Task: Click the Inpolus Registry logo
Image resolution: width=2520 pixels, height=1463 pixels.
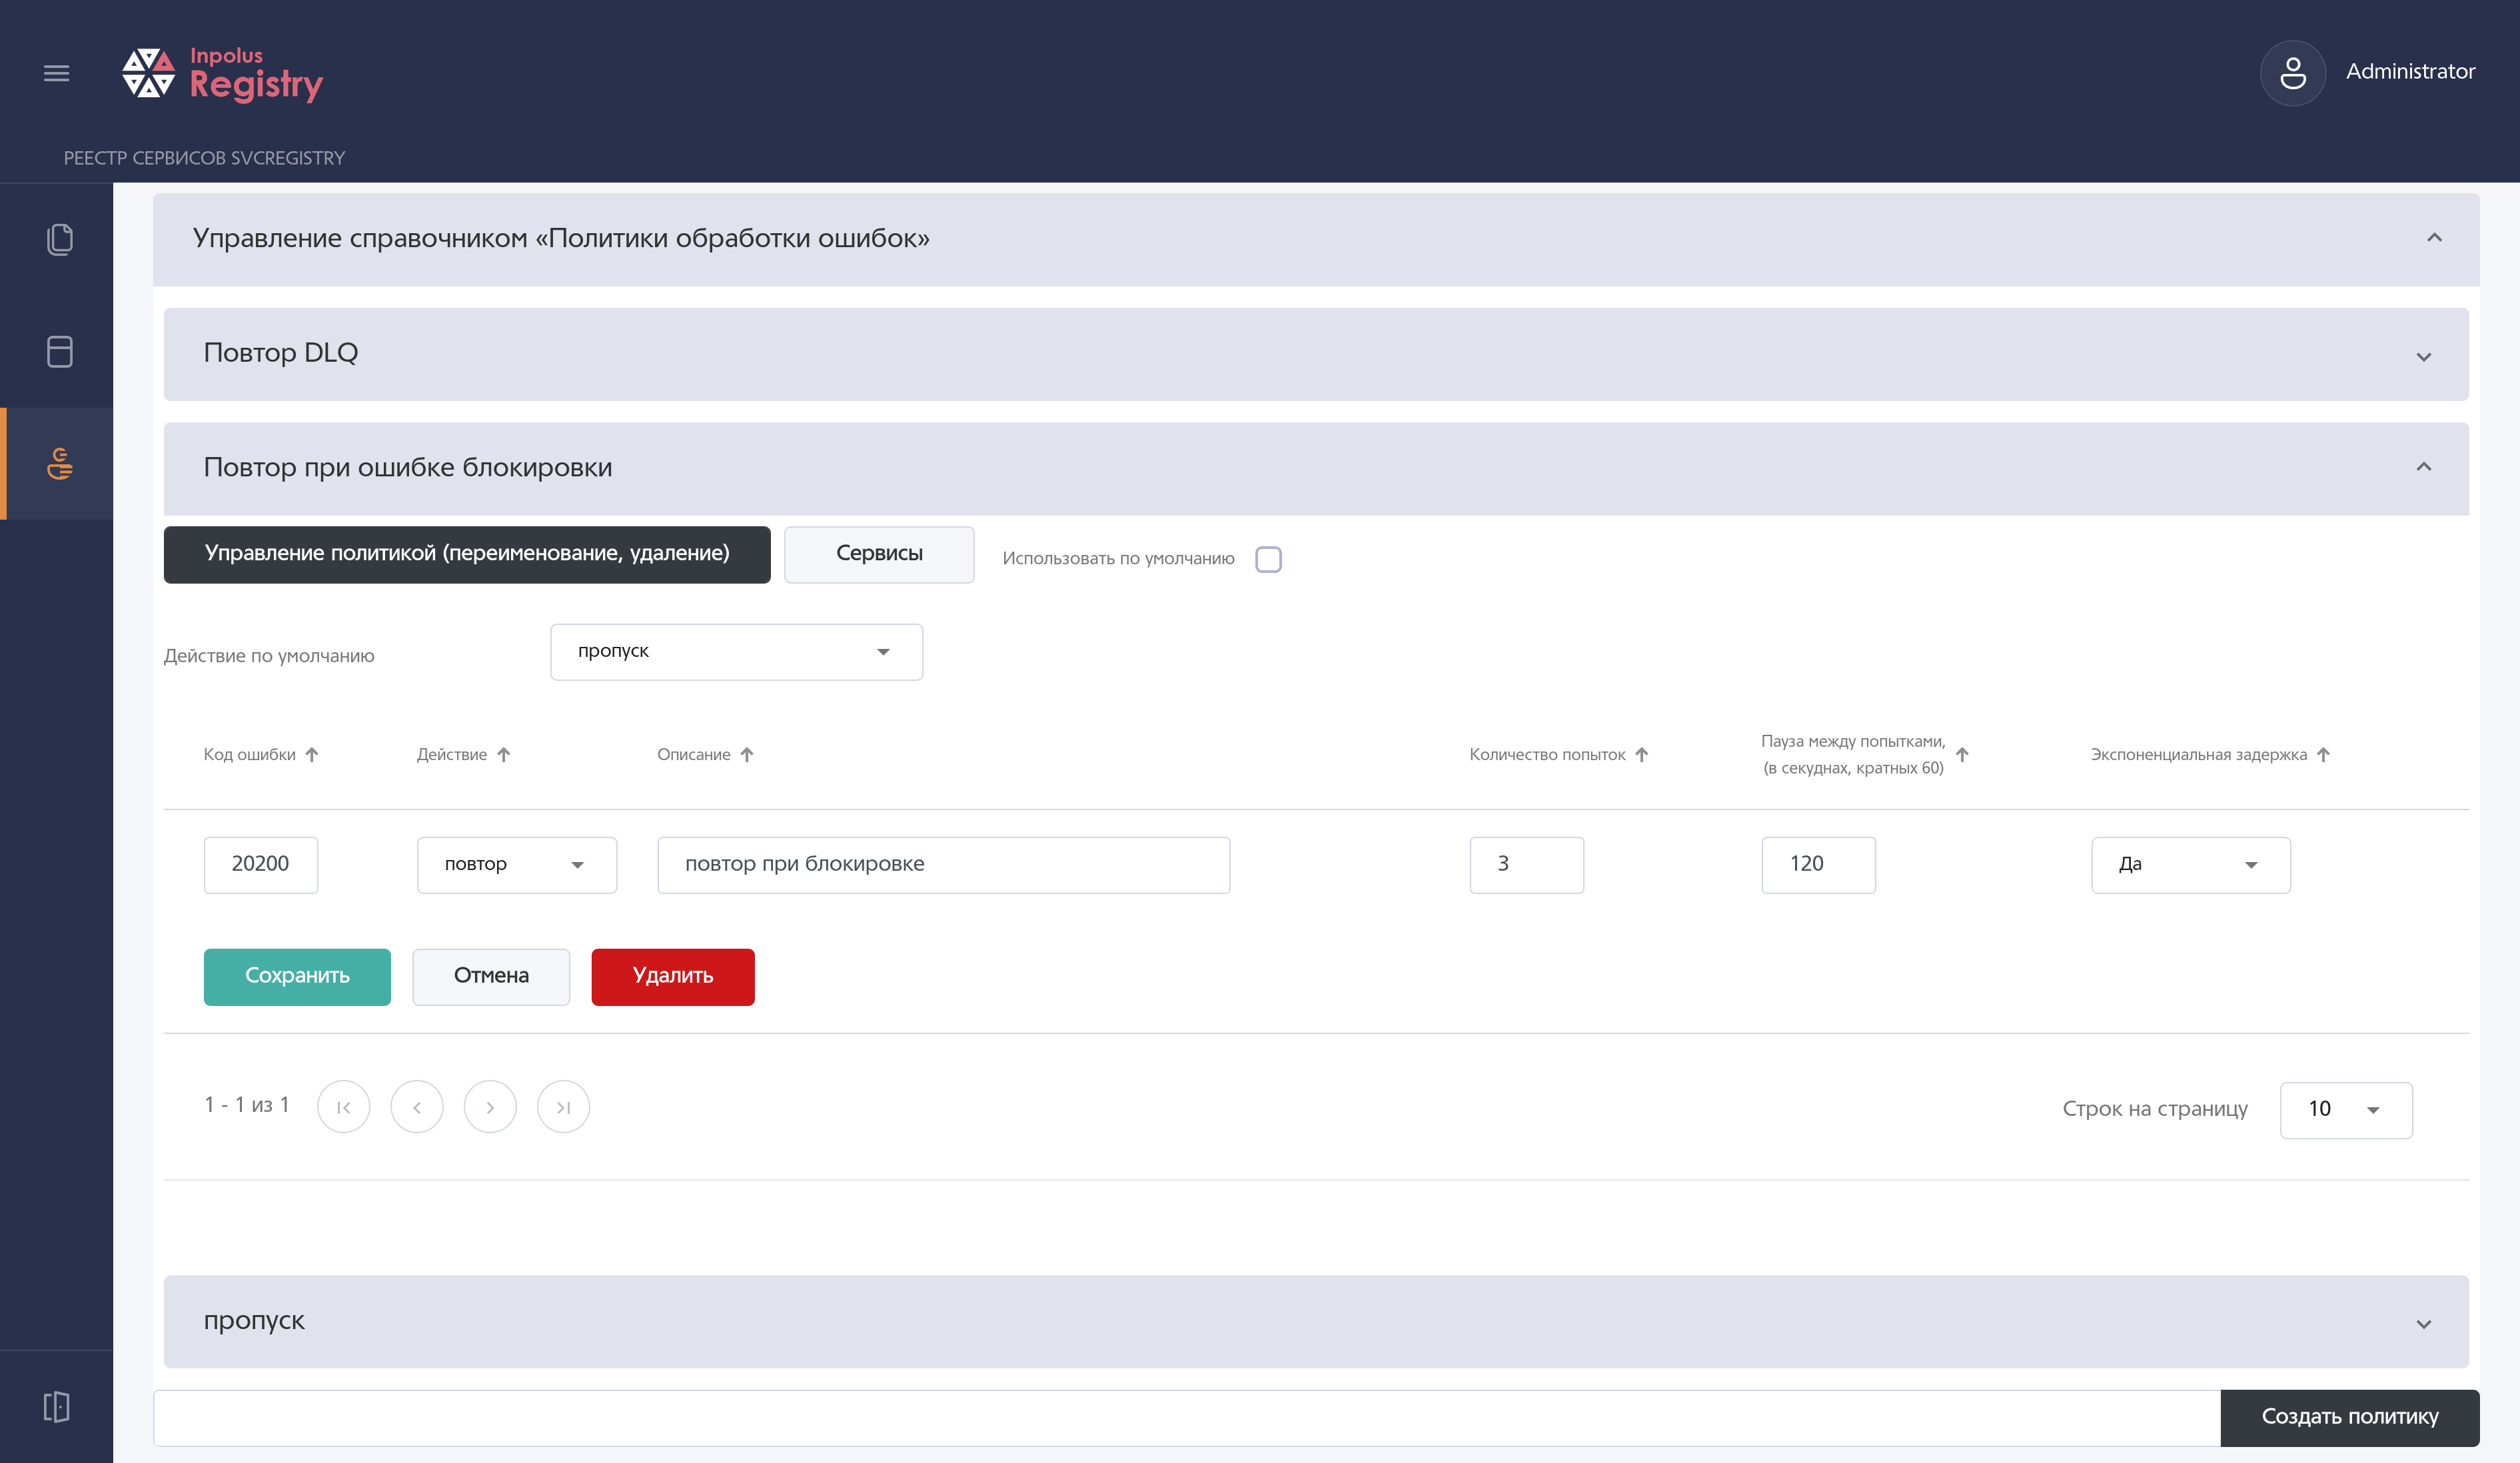Action: coord(222,74)
